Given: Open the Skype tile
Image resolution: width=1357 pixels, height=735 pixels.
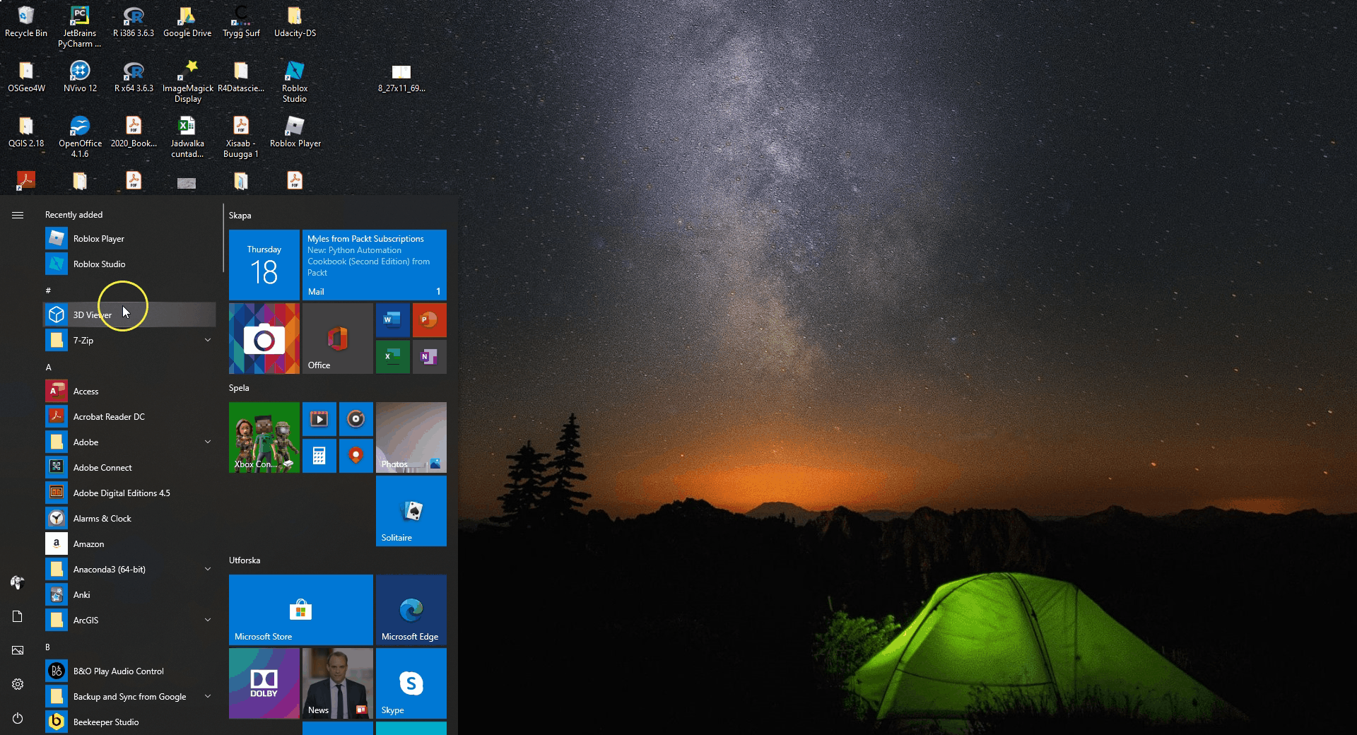Looking at the screenshot, I should (x=411, y=683).
